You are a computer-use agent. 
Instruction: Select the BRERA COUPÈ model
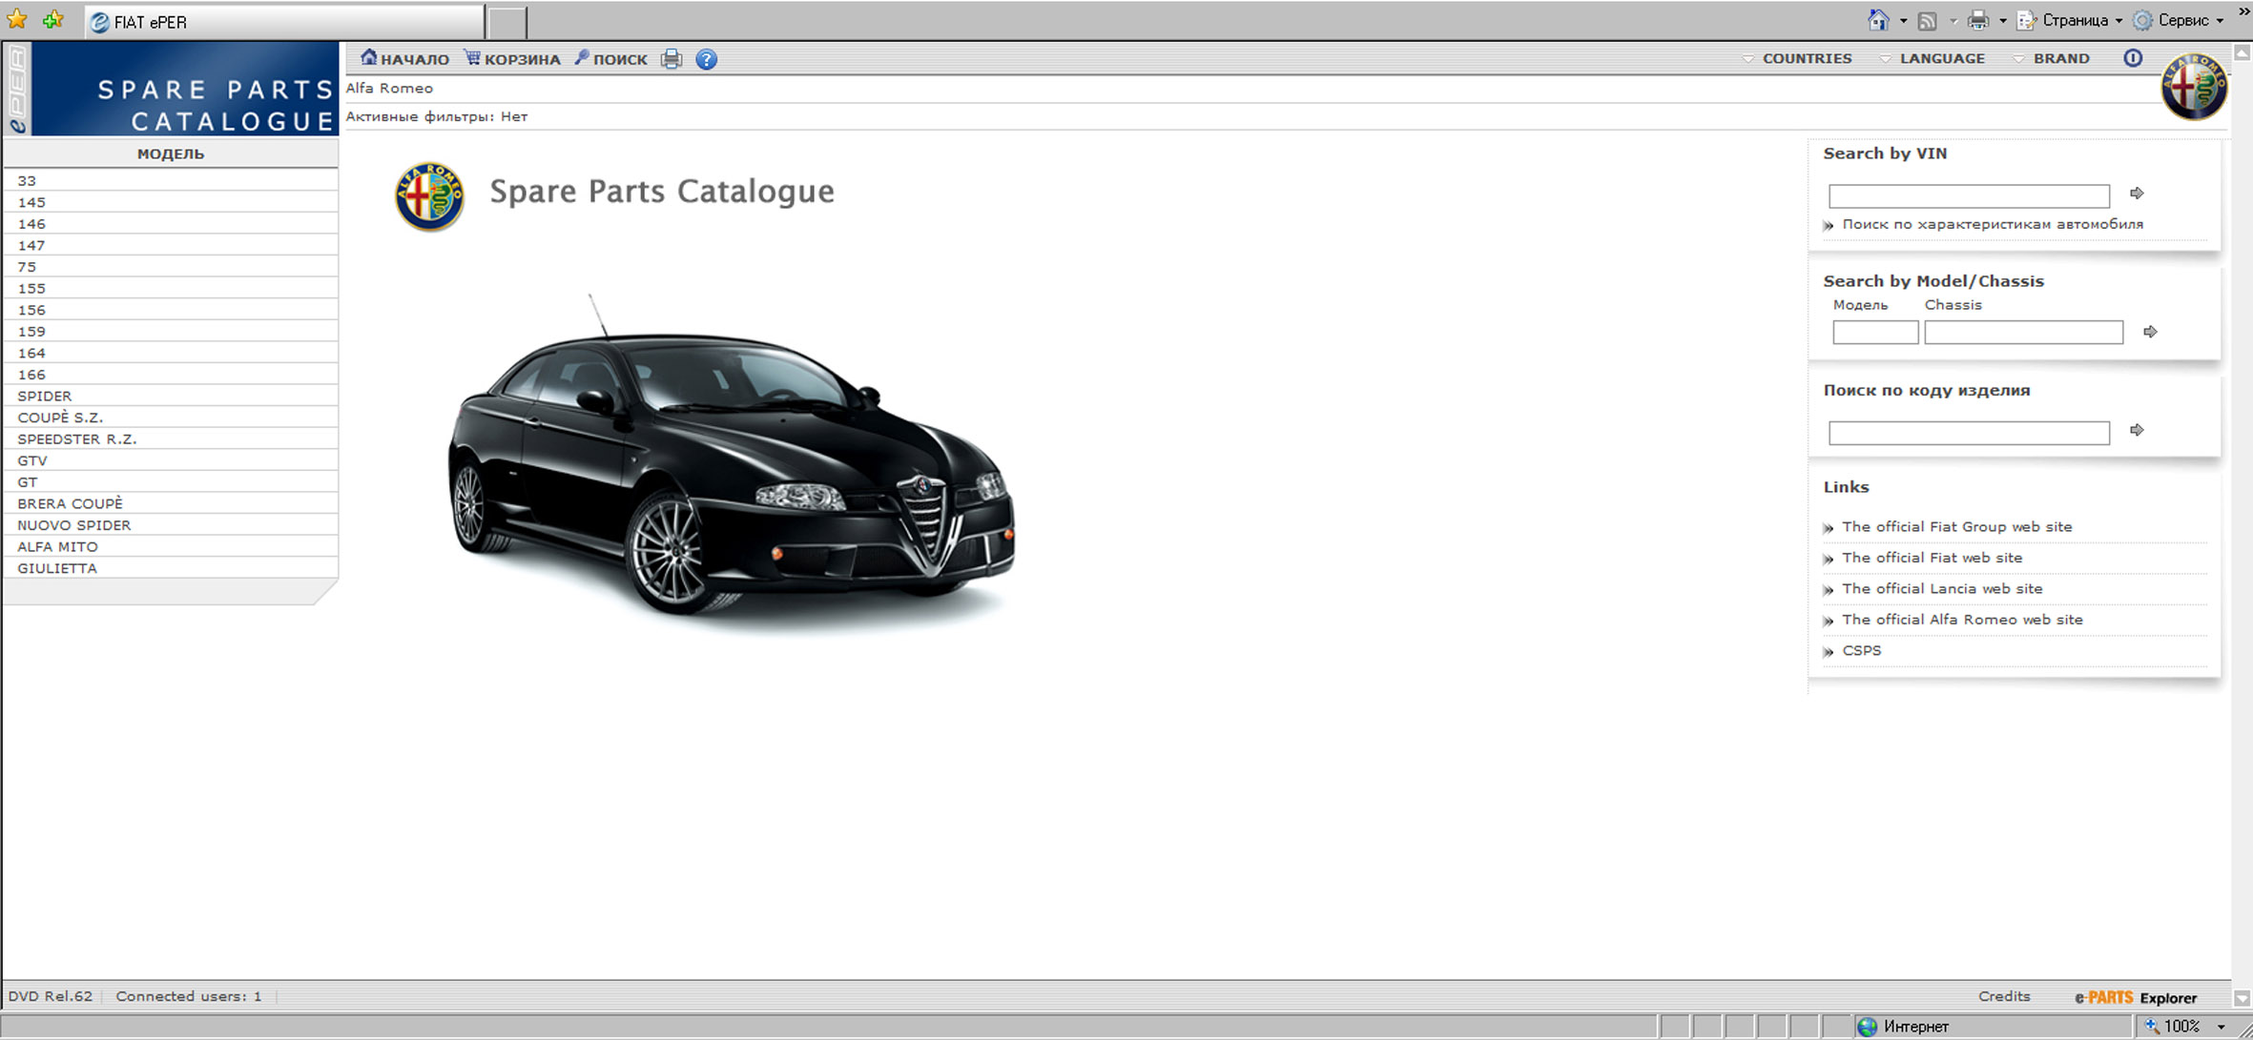click(x=70, y=503)
